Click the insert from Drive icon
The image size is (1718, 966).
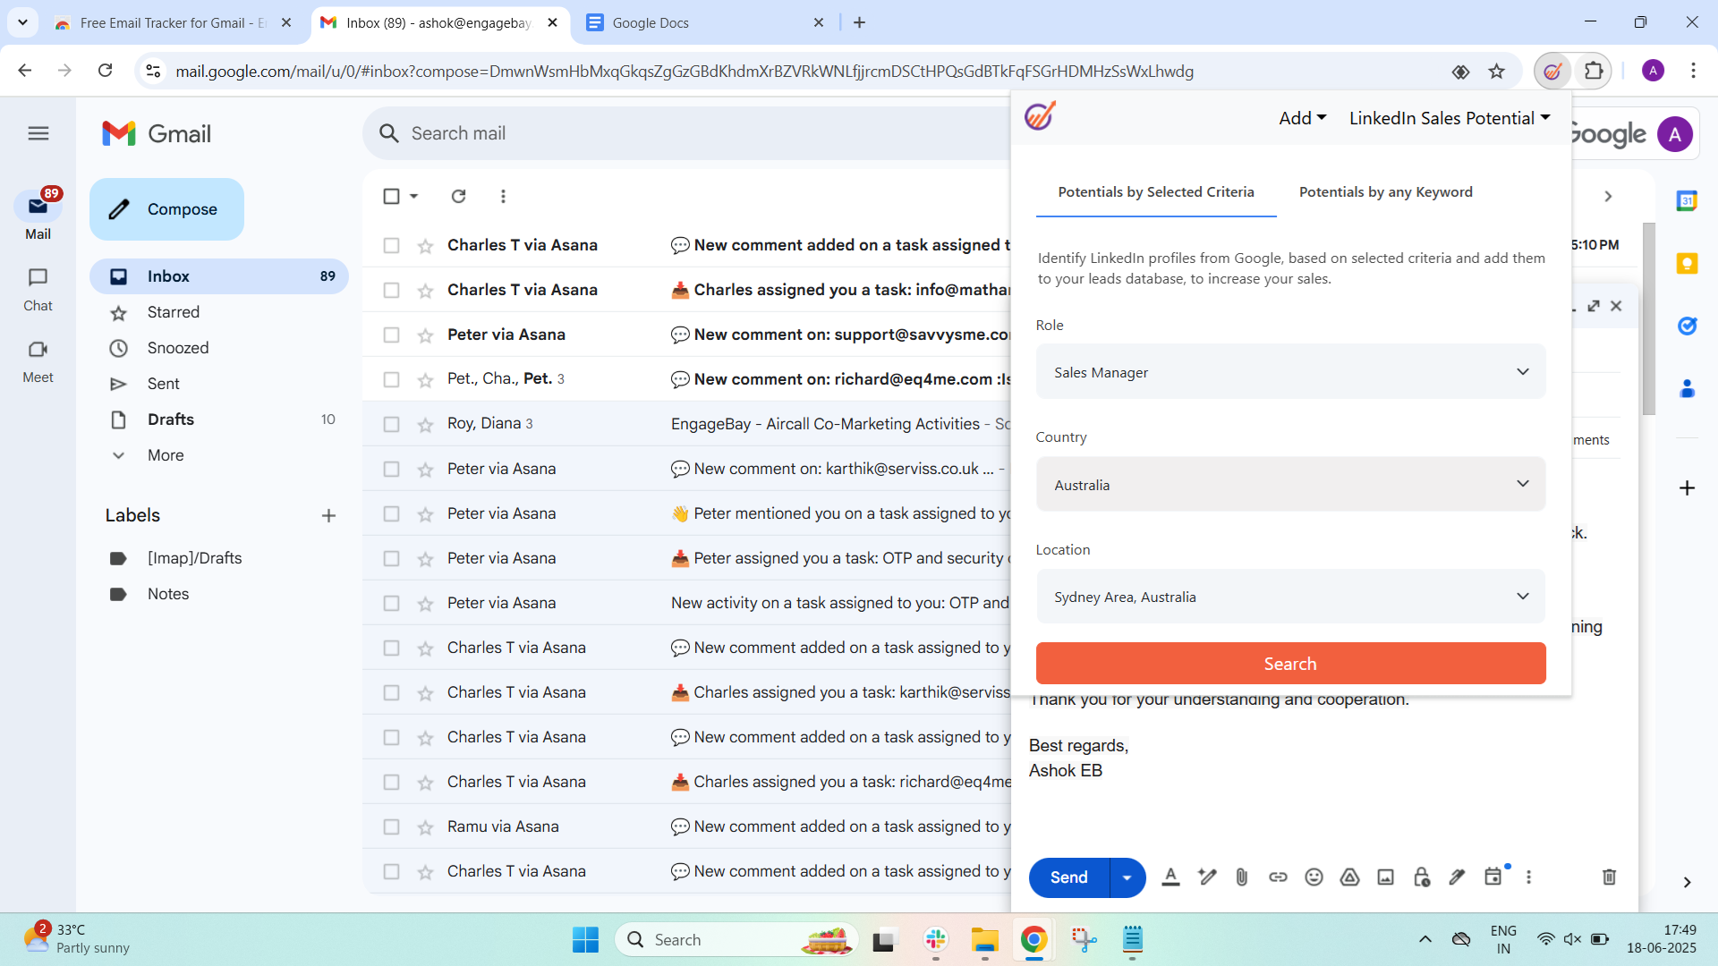click(1349, 877)
